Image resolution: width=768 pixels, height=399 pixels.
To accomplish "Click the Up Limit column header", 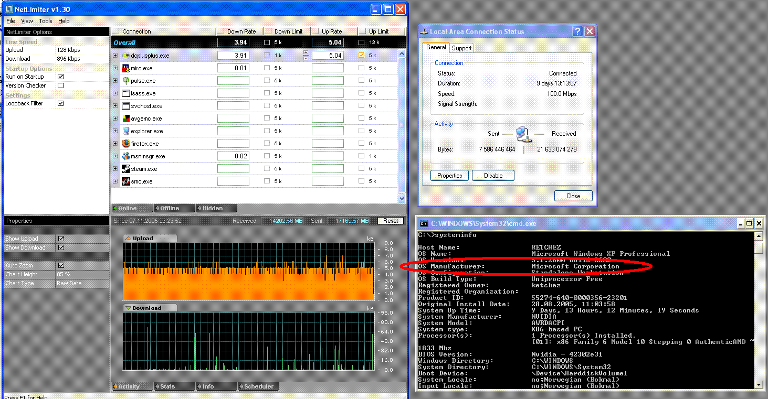I will click(x=382, y=31).
